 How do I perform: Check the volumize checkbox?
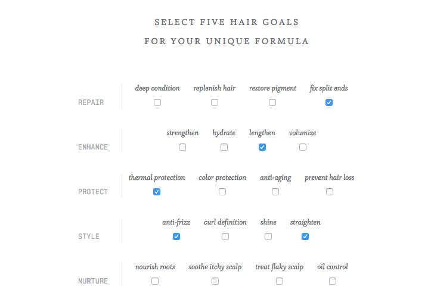click(303, 147)
